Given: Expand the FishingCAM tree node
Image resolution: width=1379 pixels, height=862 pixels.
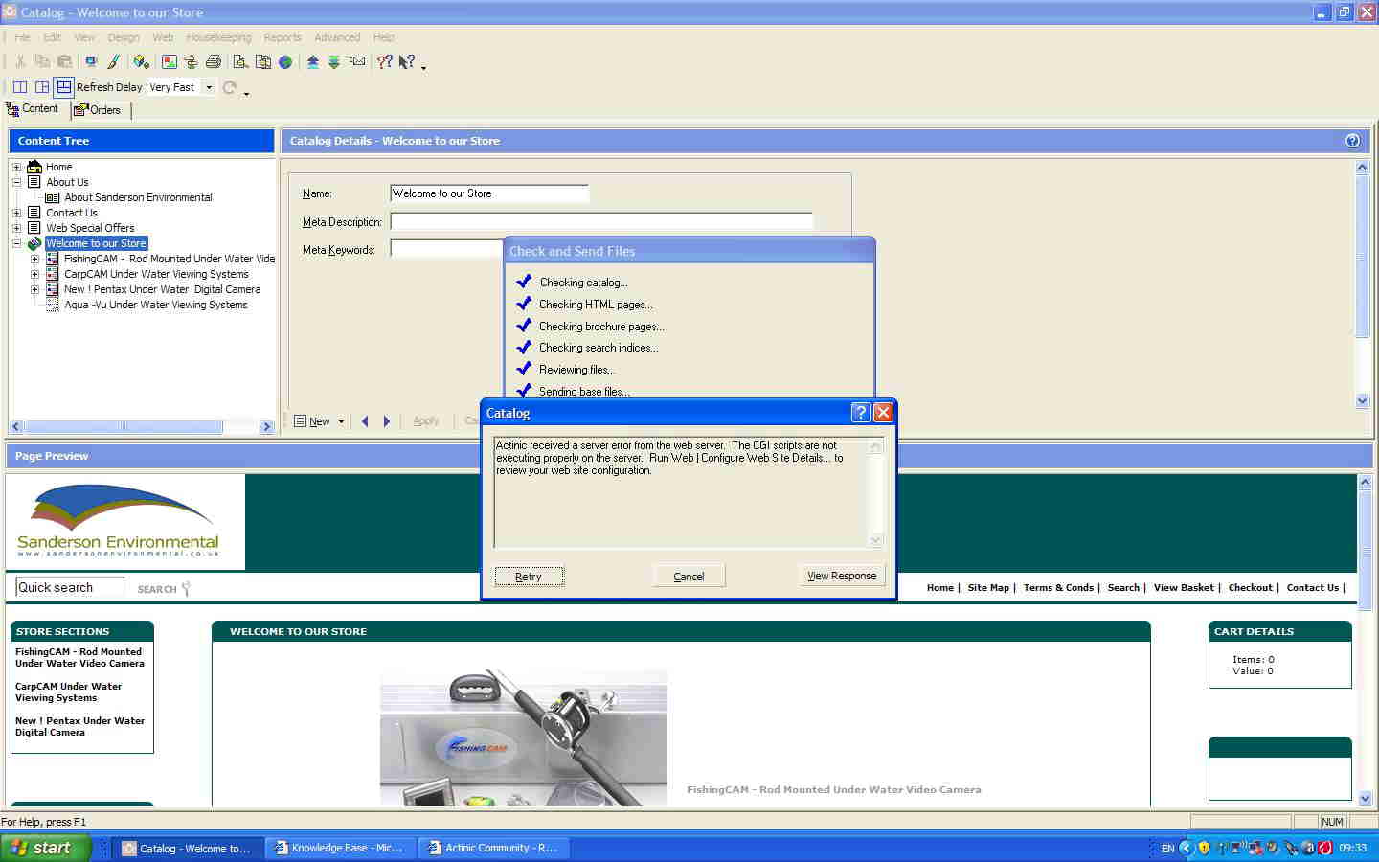Looking at the screenshot, I should pyautogui.click(x=34, y=259).
